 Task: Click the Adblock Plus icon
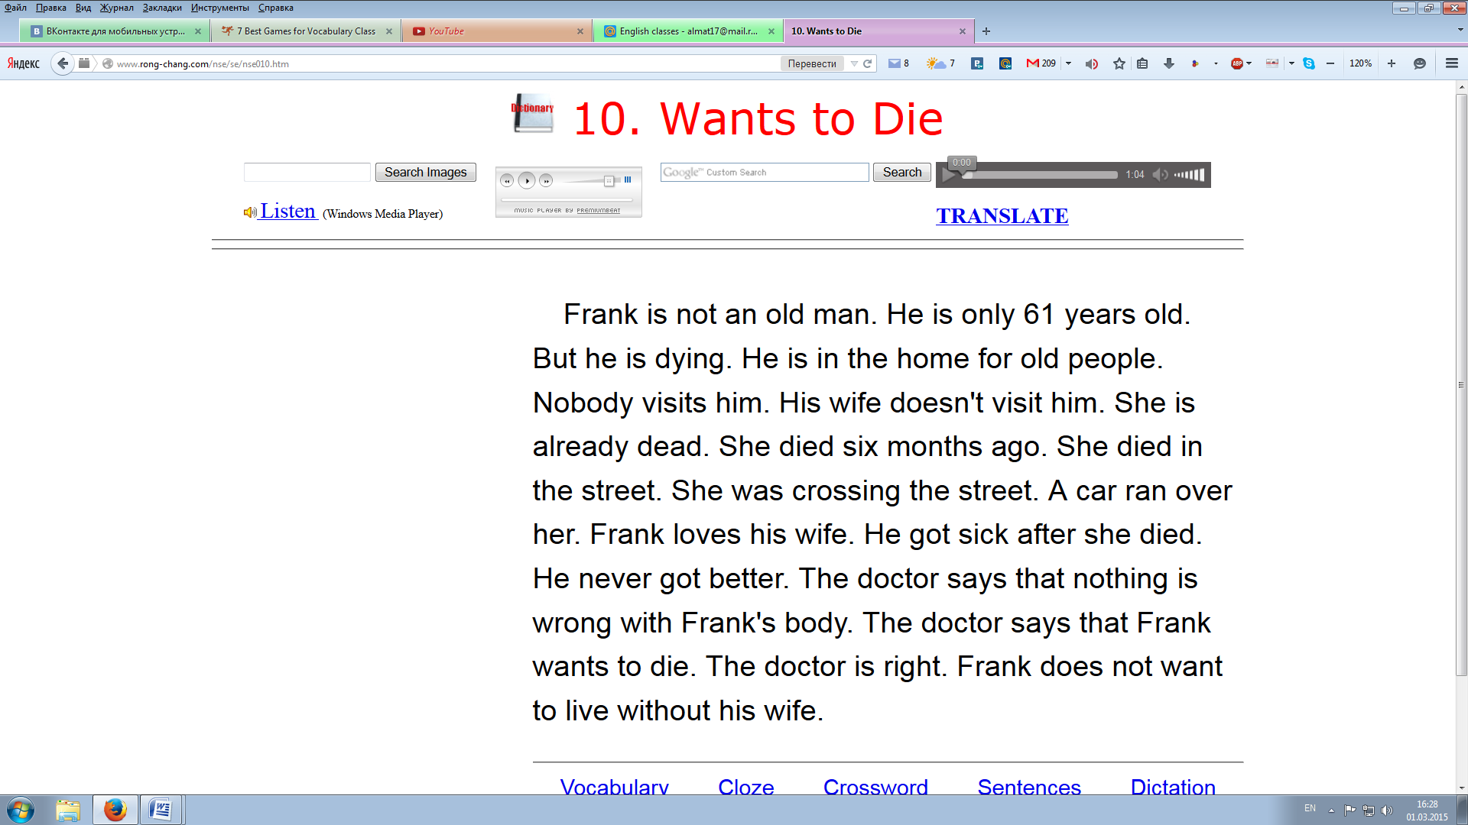(x=1236, y=63)
